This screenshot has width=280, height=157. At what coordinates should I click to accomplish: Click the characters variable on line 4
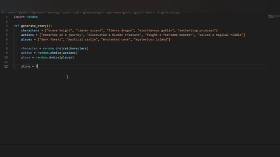30,31
